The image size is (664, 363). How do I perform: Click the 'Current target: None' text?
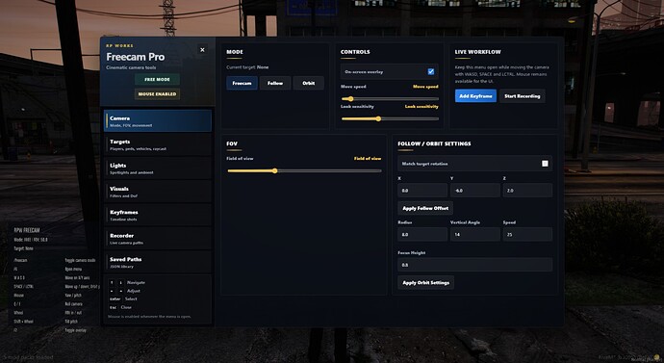click(247, 67)
